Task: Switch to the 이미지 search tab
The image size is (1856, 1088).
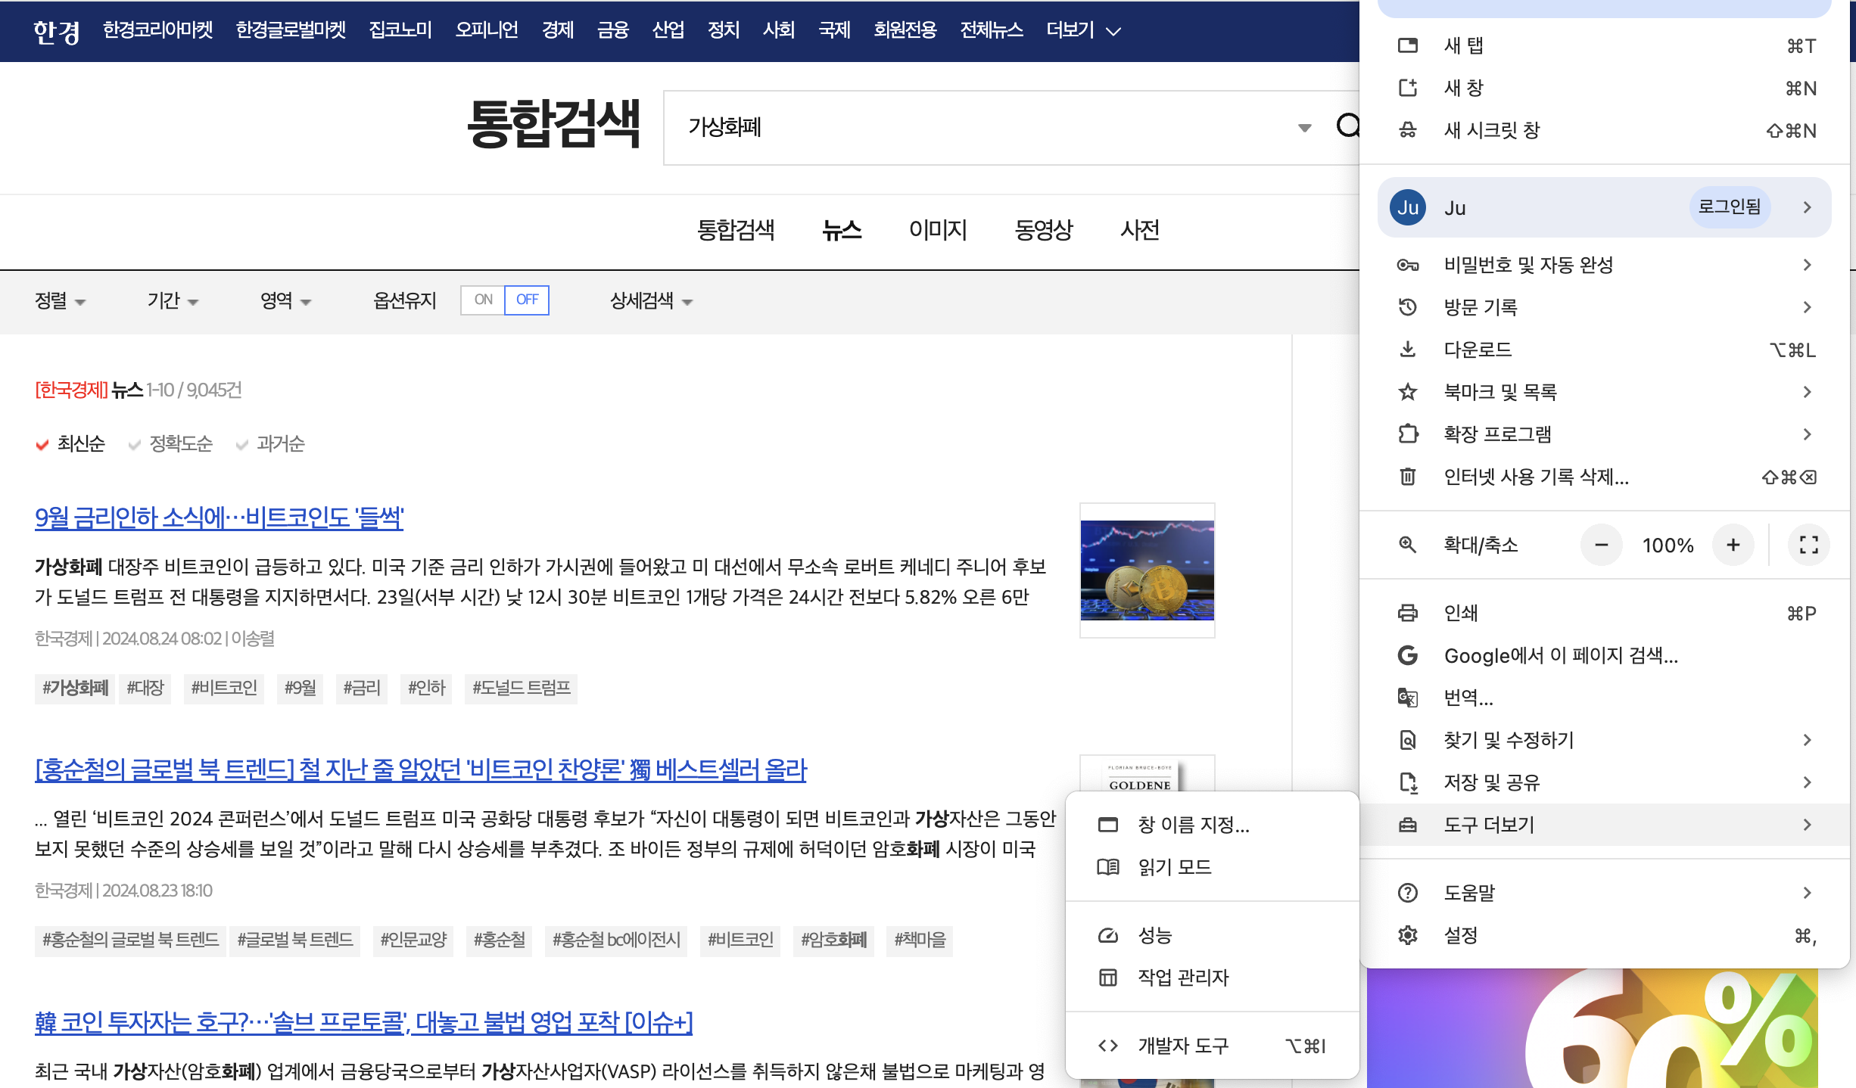Action: click(938, 230)
